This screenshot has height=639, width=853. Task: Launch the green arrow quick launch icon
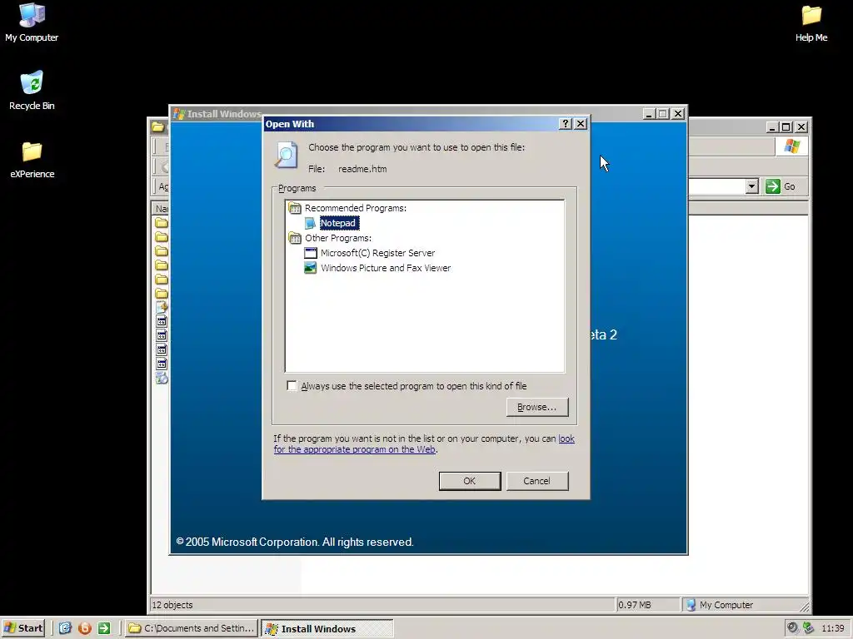104,628
